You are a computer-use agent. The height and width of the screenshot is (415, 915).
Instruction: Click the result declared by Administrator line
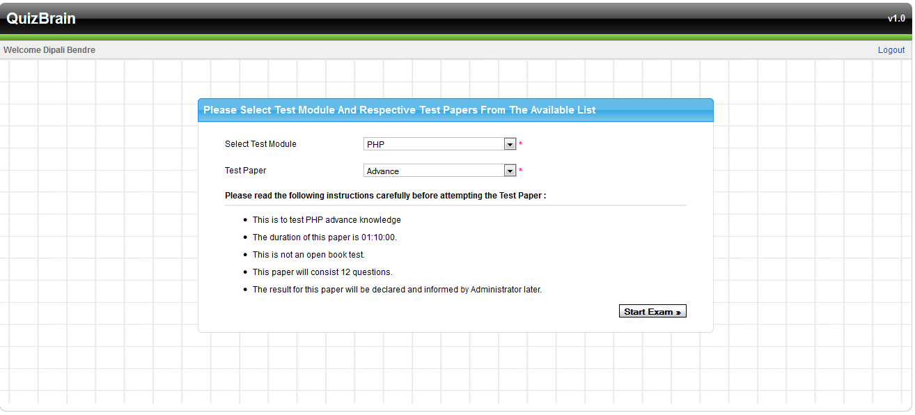coord(397,290)
